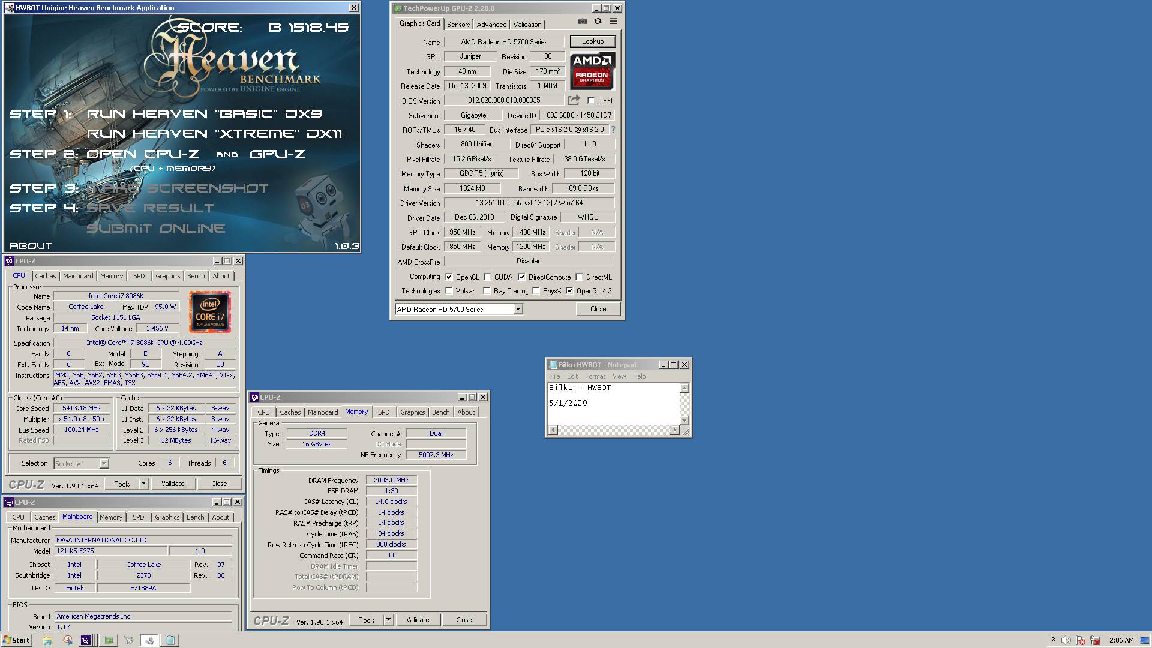Viewport: 1152px width, 648px height.
Task: Toggle the PhysX checkbox
Action: pyautogui.click(x=536, y=291)
